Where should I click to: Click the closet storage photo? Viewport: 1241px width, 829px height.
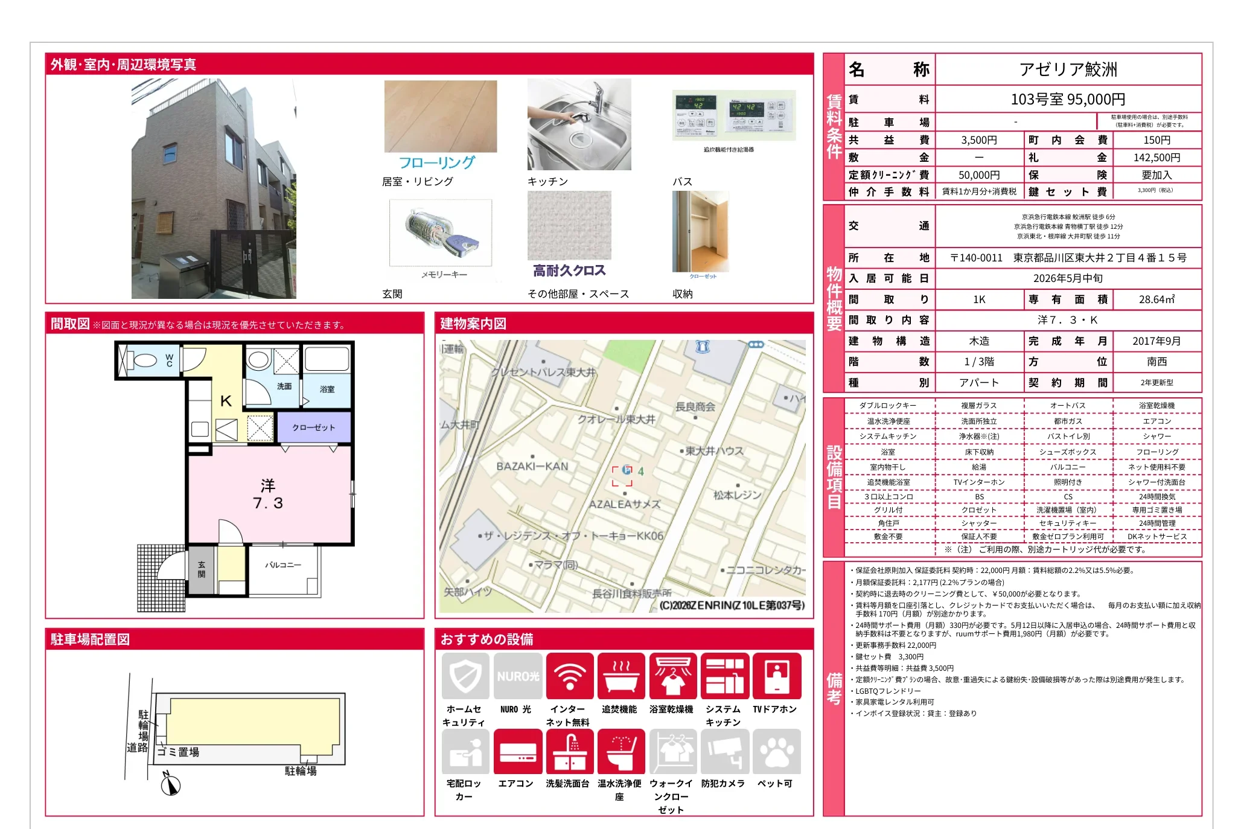700,231
